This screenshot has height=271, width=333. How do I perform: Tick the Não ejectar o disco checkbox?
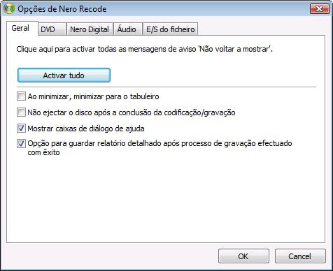(x=21, y=112)
